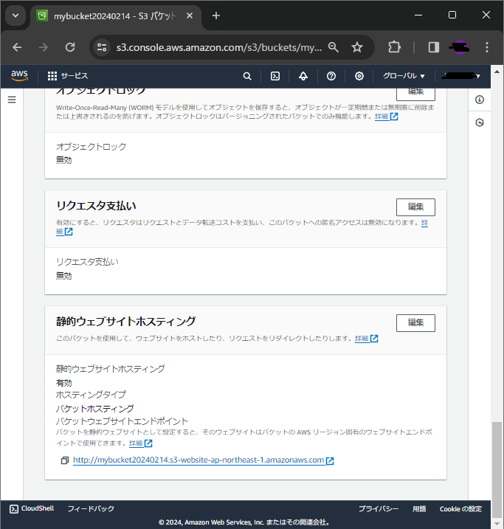This screenshot has height=529, width=504.
Task: Select the mybucket20240214 S3 tab
Action: pos(114,15)
